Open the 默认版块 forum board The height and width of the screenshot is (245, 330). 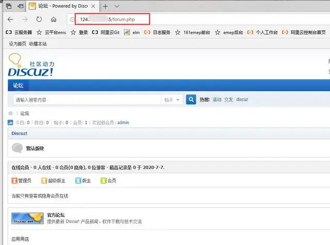click(x=35, y=148)
